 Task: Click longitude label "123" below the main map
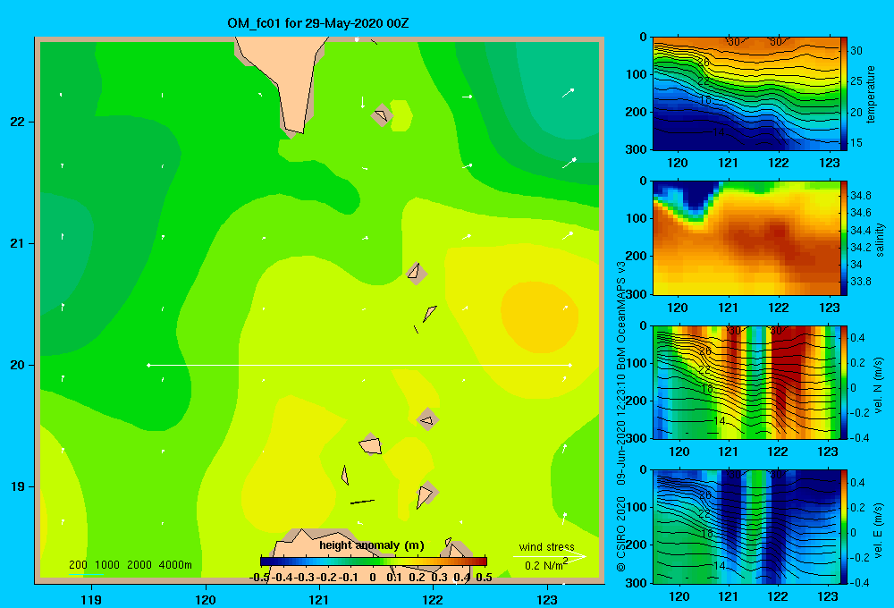coord(547,599)
